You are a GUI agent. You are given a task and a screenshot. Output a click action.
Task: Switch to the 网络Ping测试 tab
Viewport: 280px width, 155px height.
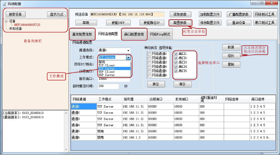[160, 34]
